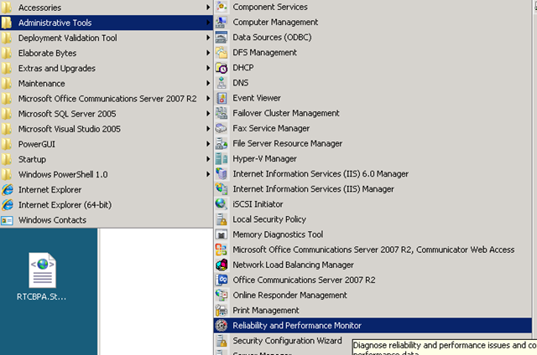Open Event Viewer menu entry
The width and height of the screenshot is (537, 355).
coord(373,98)
